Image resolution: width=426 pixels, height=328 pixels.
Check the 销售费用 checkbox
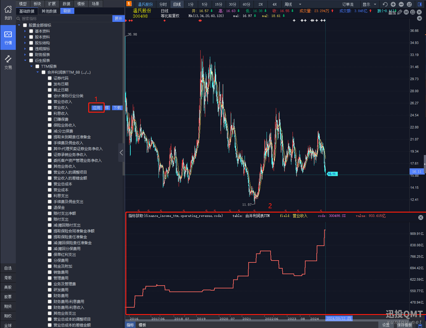(x=50, y=272)
